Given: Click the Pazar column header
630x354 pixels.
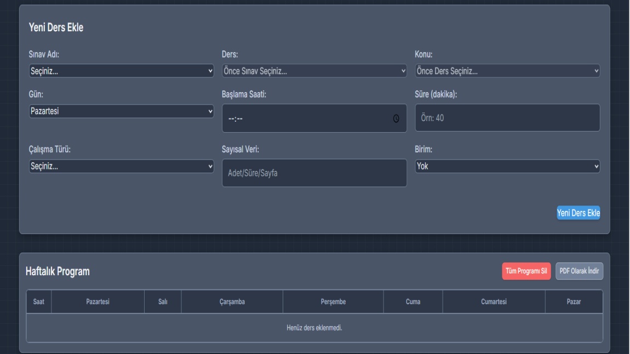Looking at the screenshot, I should [574, 302].
